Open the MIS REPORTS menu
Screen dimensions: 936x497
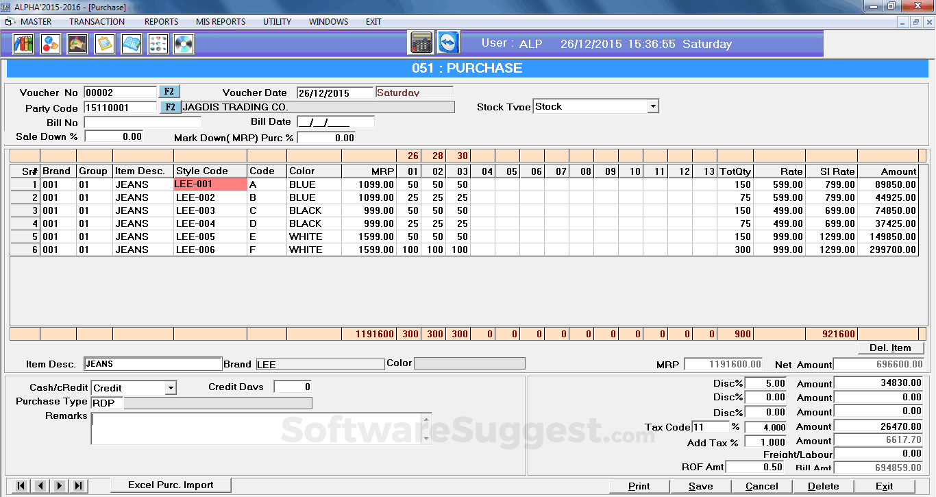coord(221,22)
